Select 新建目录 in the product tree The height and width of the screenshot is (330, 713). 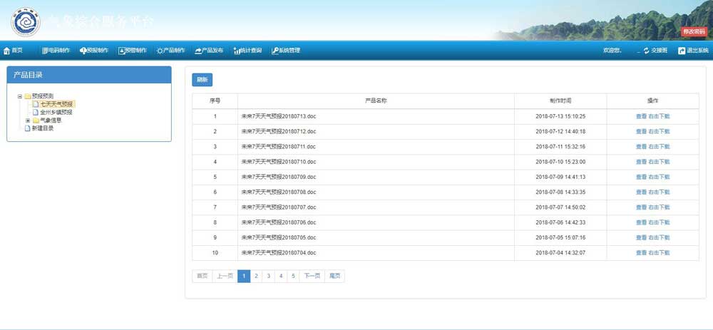43,128
